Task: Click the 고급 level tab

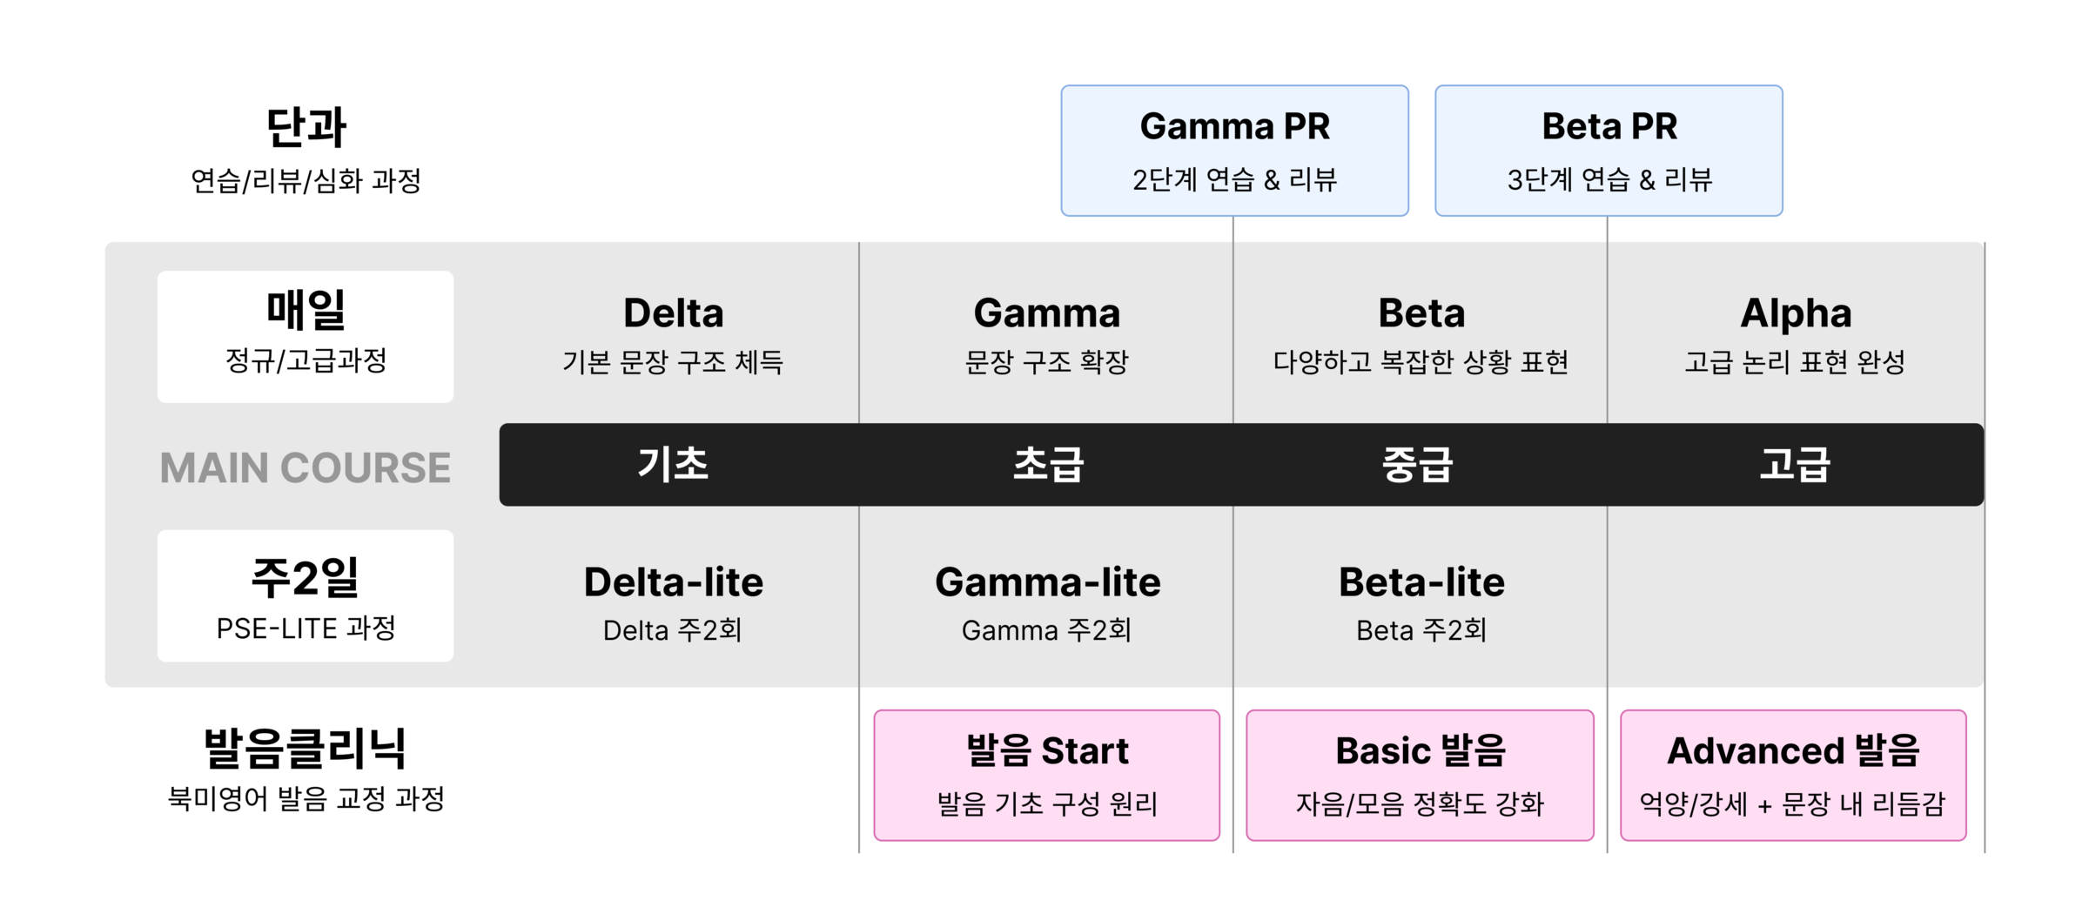Action: click(x=1795, y=464)
